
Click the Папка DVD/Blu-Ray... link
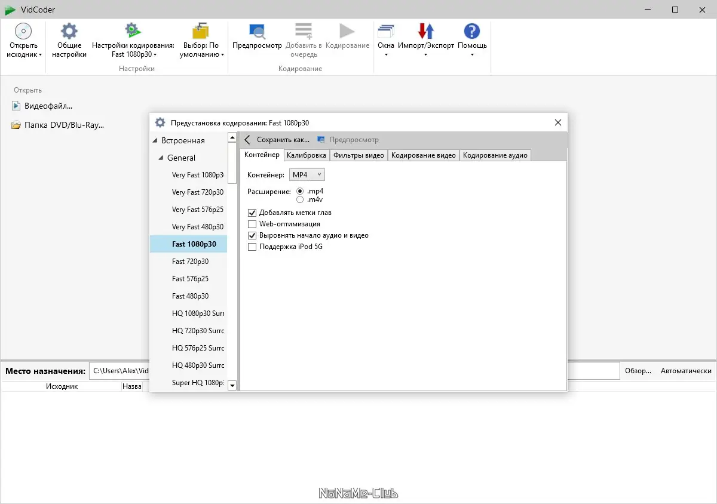tap(64, 125)
